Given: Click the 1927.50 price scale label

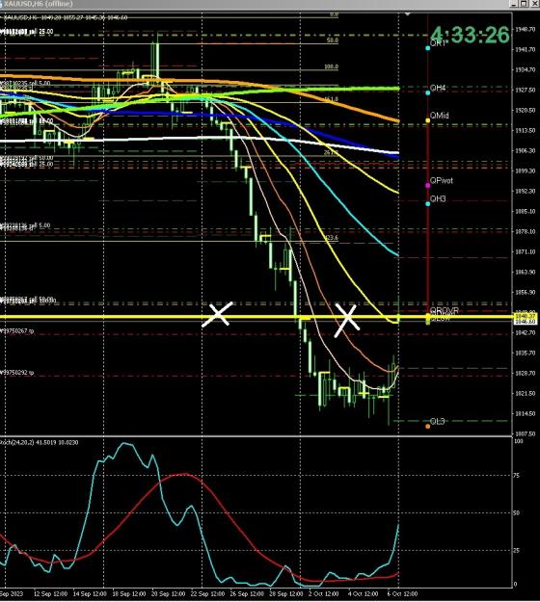Looking at the screenshot, I should (526, 90).
